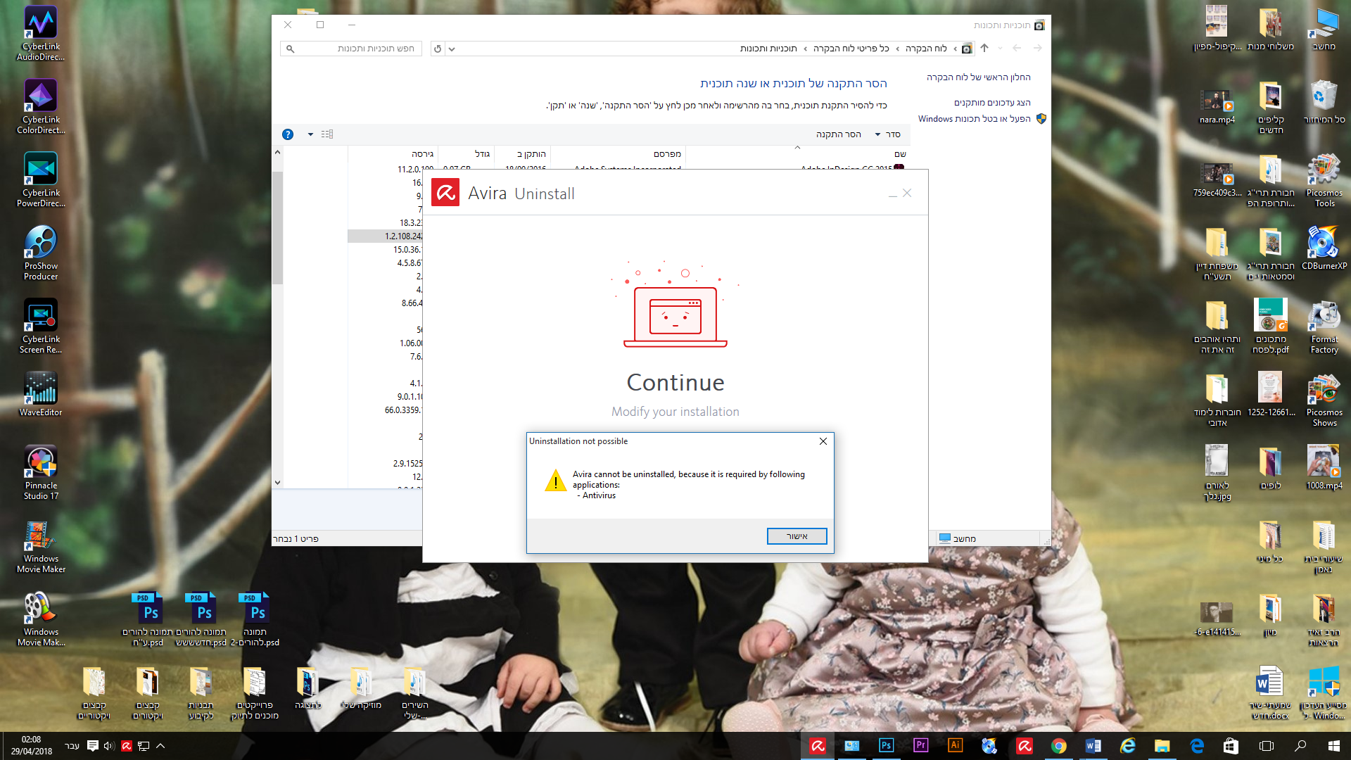Open the Avira tray icon in system tray
1351x760 pixels.
[127, 746]
